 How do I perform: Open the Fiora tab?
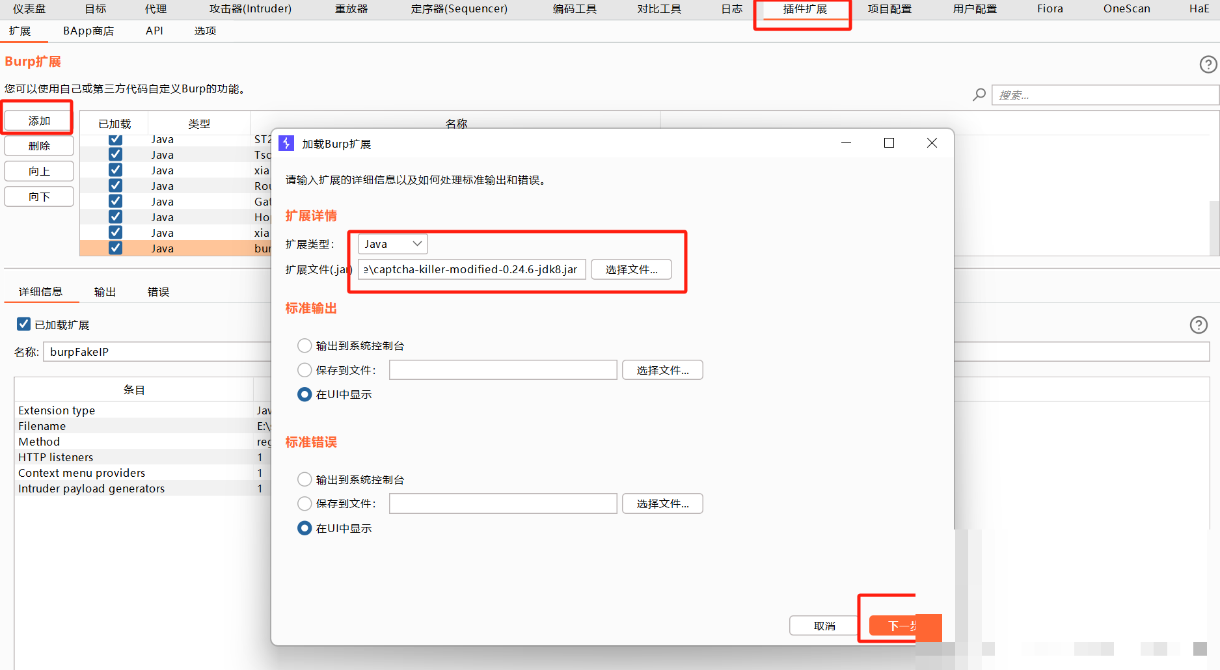pos(1050,9)
